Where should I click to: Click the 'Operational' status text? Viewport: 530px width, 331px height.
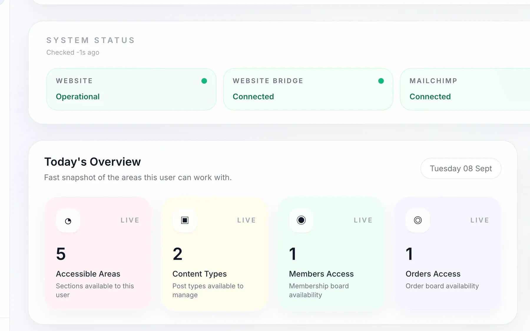pos(78,97)
